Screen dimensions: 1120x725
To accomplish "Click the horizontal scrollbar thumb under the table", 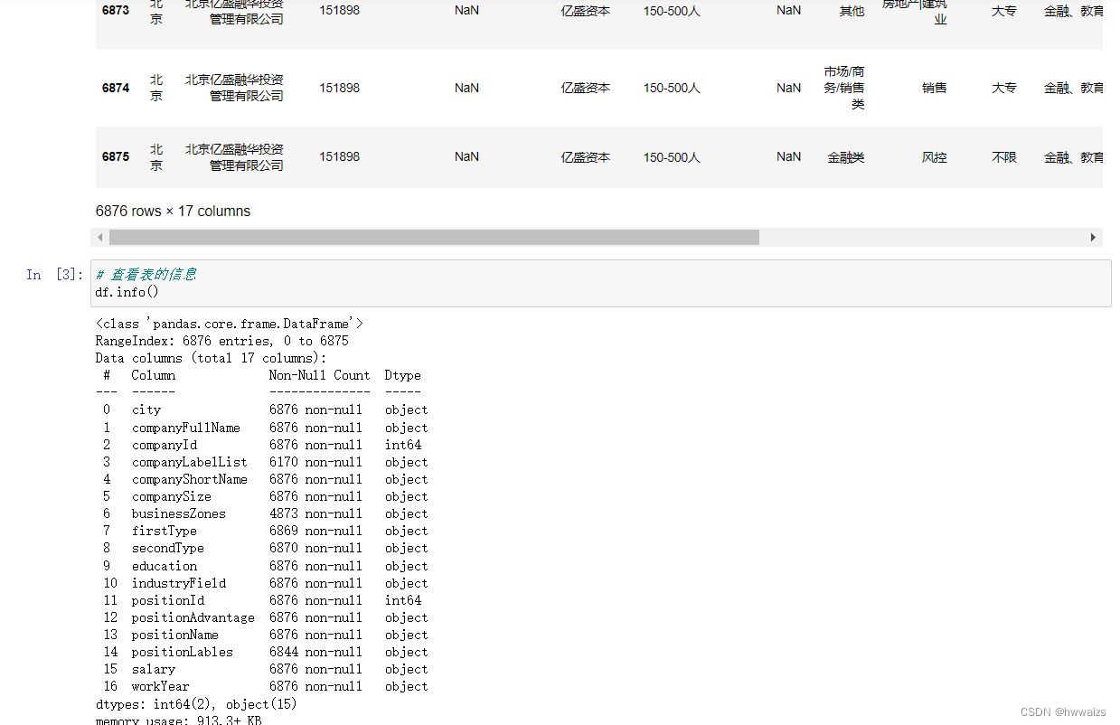I will pyautogui.click(x=434, y=238).
